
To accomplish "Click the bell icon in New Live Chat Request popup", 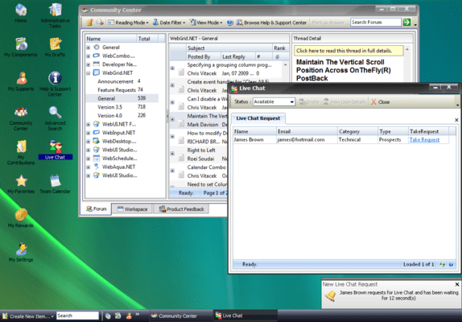I will pos(331,295).
